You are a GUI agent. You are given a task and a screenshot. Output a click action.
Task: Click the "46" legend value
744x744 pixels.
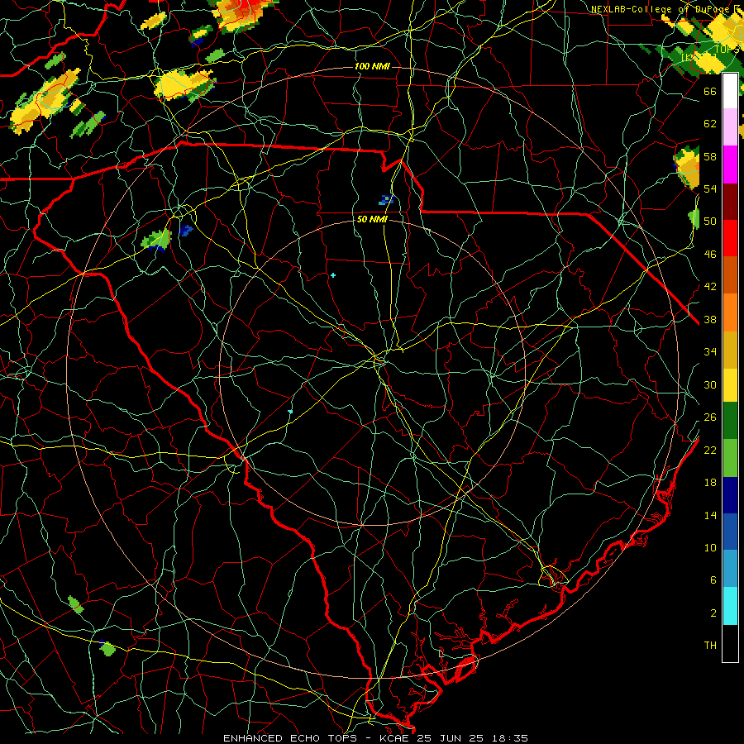click(710, 255)
